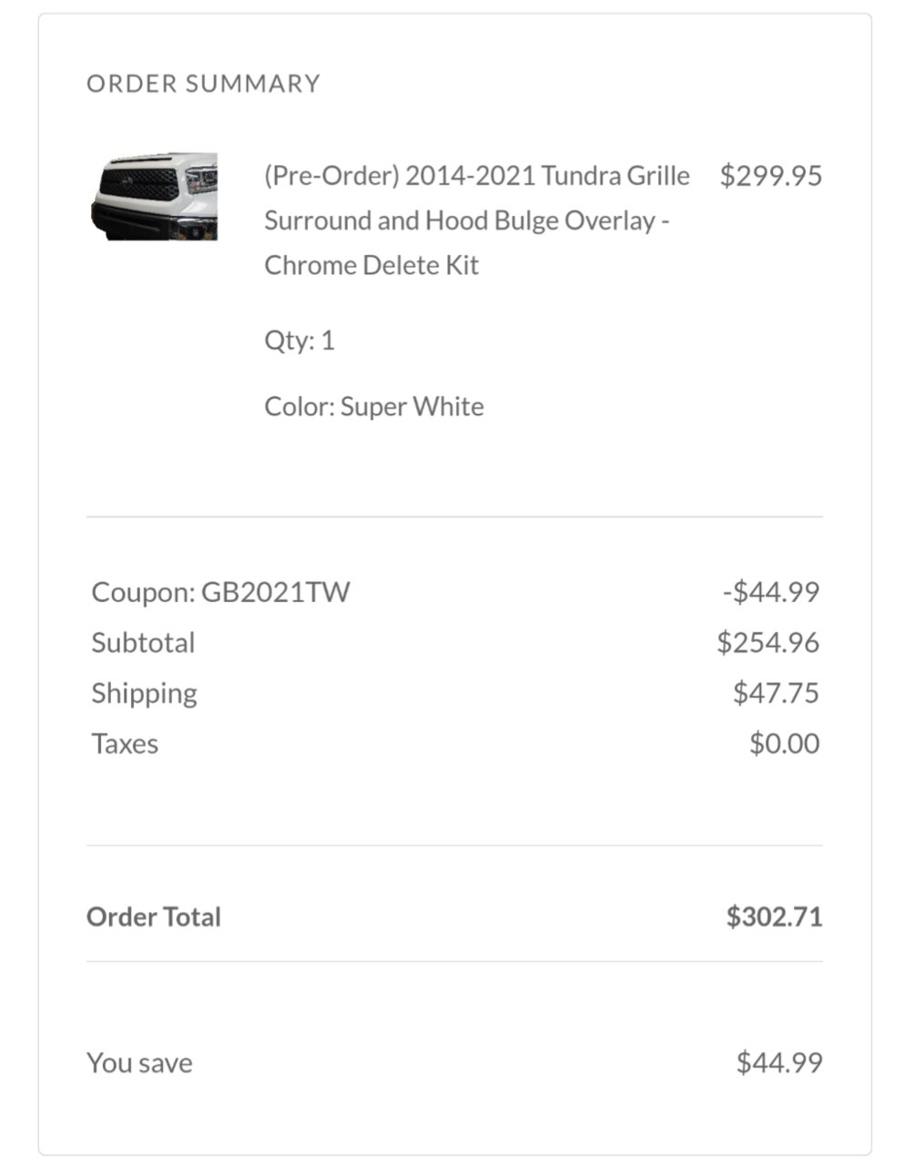Click the Surround and Hood Bulge Overlay line
This screenshot has width=905, height=1166.
(x=467, y=220)
